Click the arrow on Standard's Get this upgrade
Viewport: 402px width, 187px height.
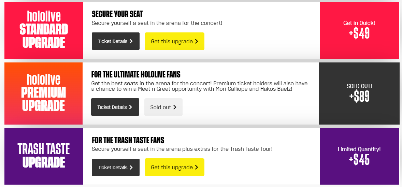[x=196, y=41]
